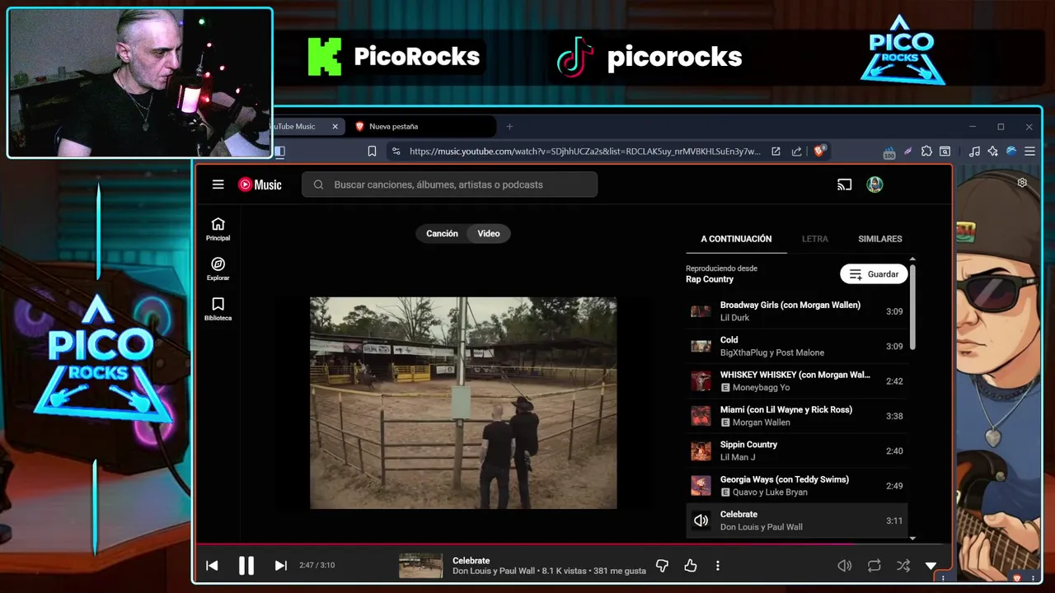
Task: Toggle repeat mode
Action: [874, 565]
